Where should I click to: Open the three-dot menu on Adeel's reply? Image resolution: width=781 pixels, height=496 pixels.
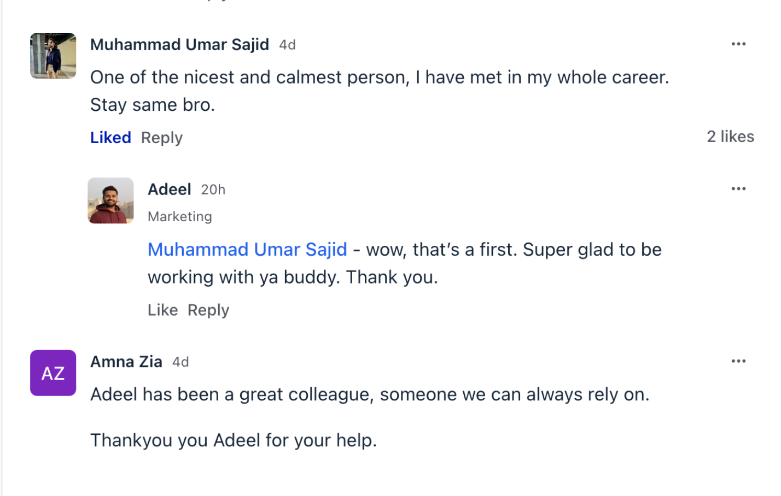click(738, 189)
